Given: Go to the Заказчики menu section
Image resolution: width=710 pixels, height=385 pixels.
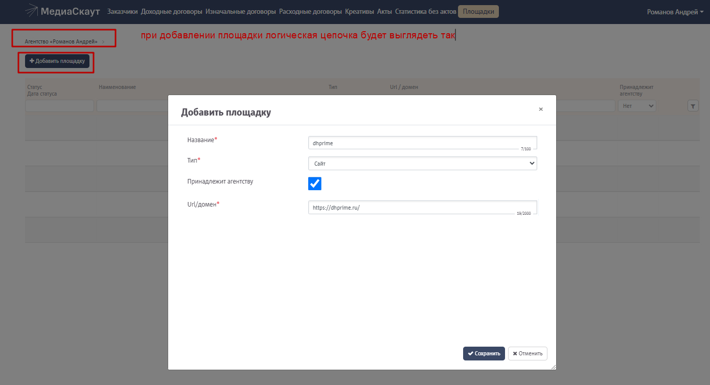Looking at the screenshot, I should (x=122, y=11).
